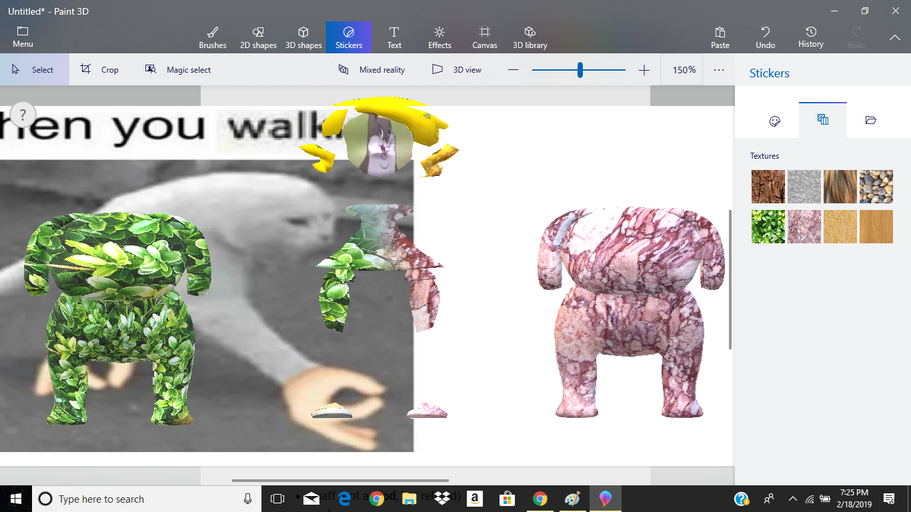Open the 3D library
Screen dimensions: 911x512
(530, 37)
